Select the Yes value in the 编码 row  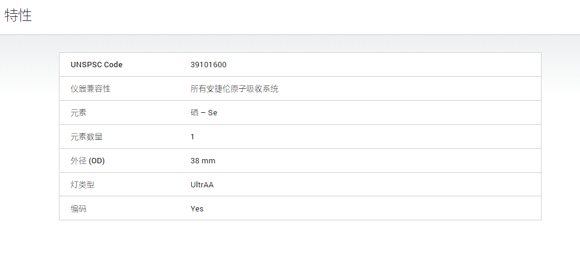(x=197, y=209)
